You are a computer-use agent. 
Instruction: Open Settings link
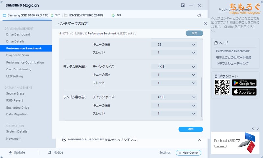165,153
